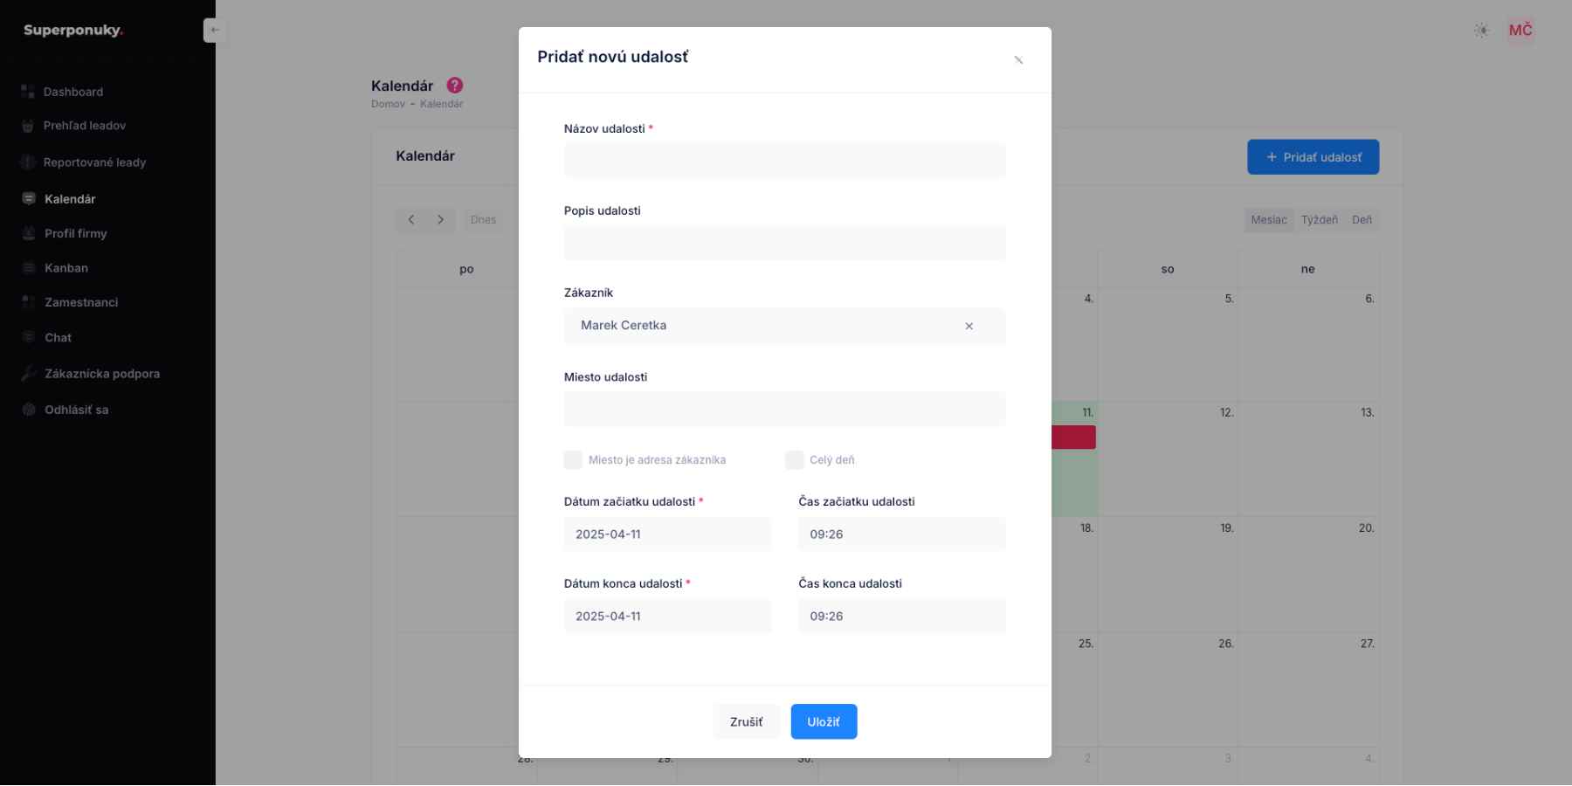Click the Uložiť button
This screenshot has width=1572, height=786.
click(x=824, y=722)
